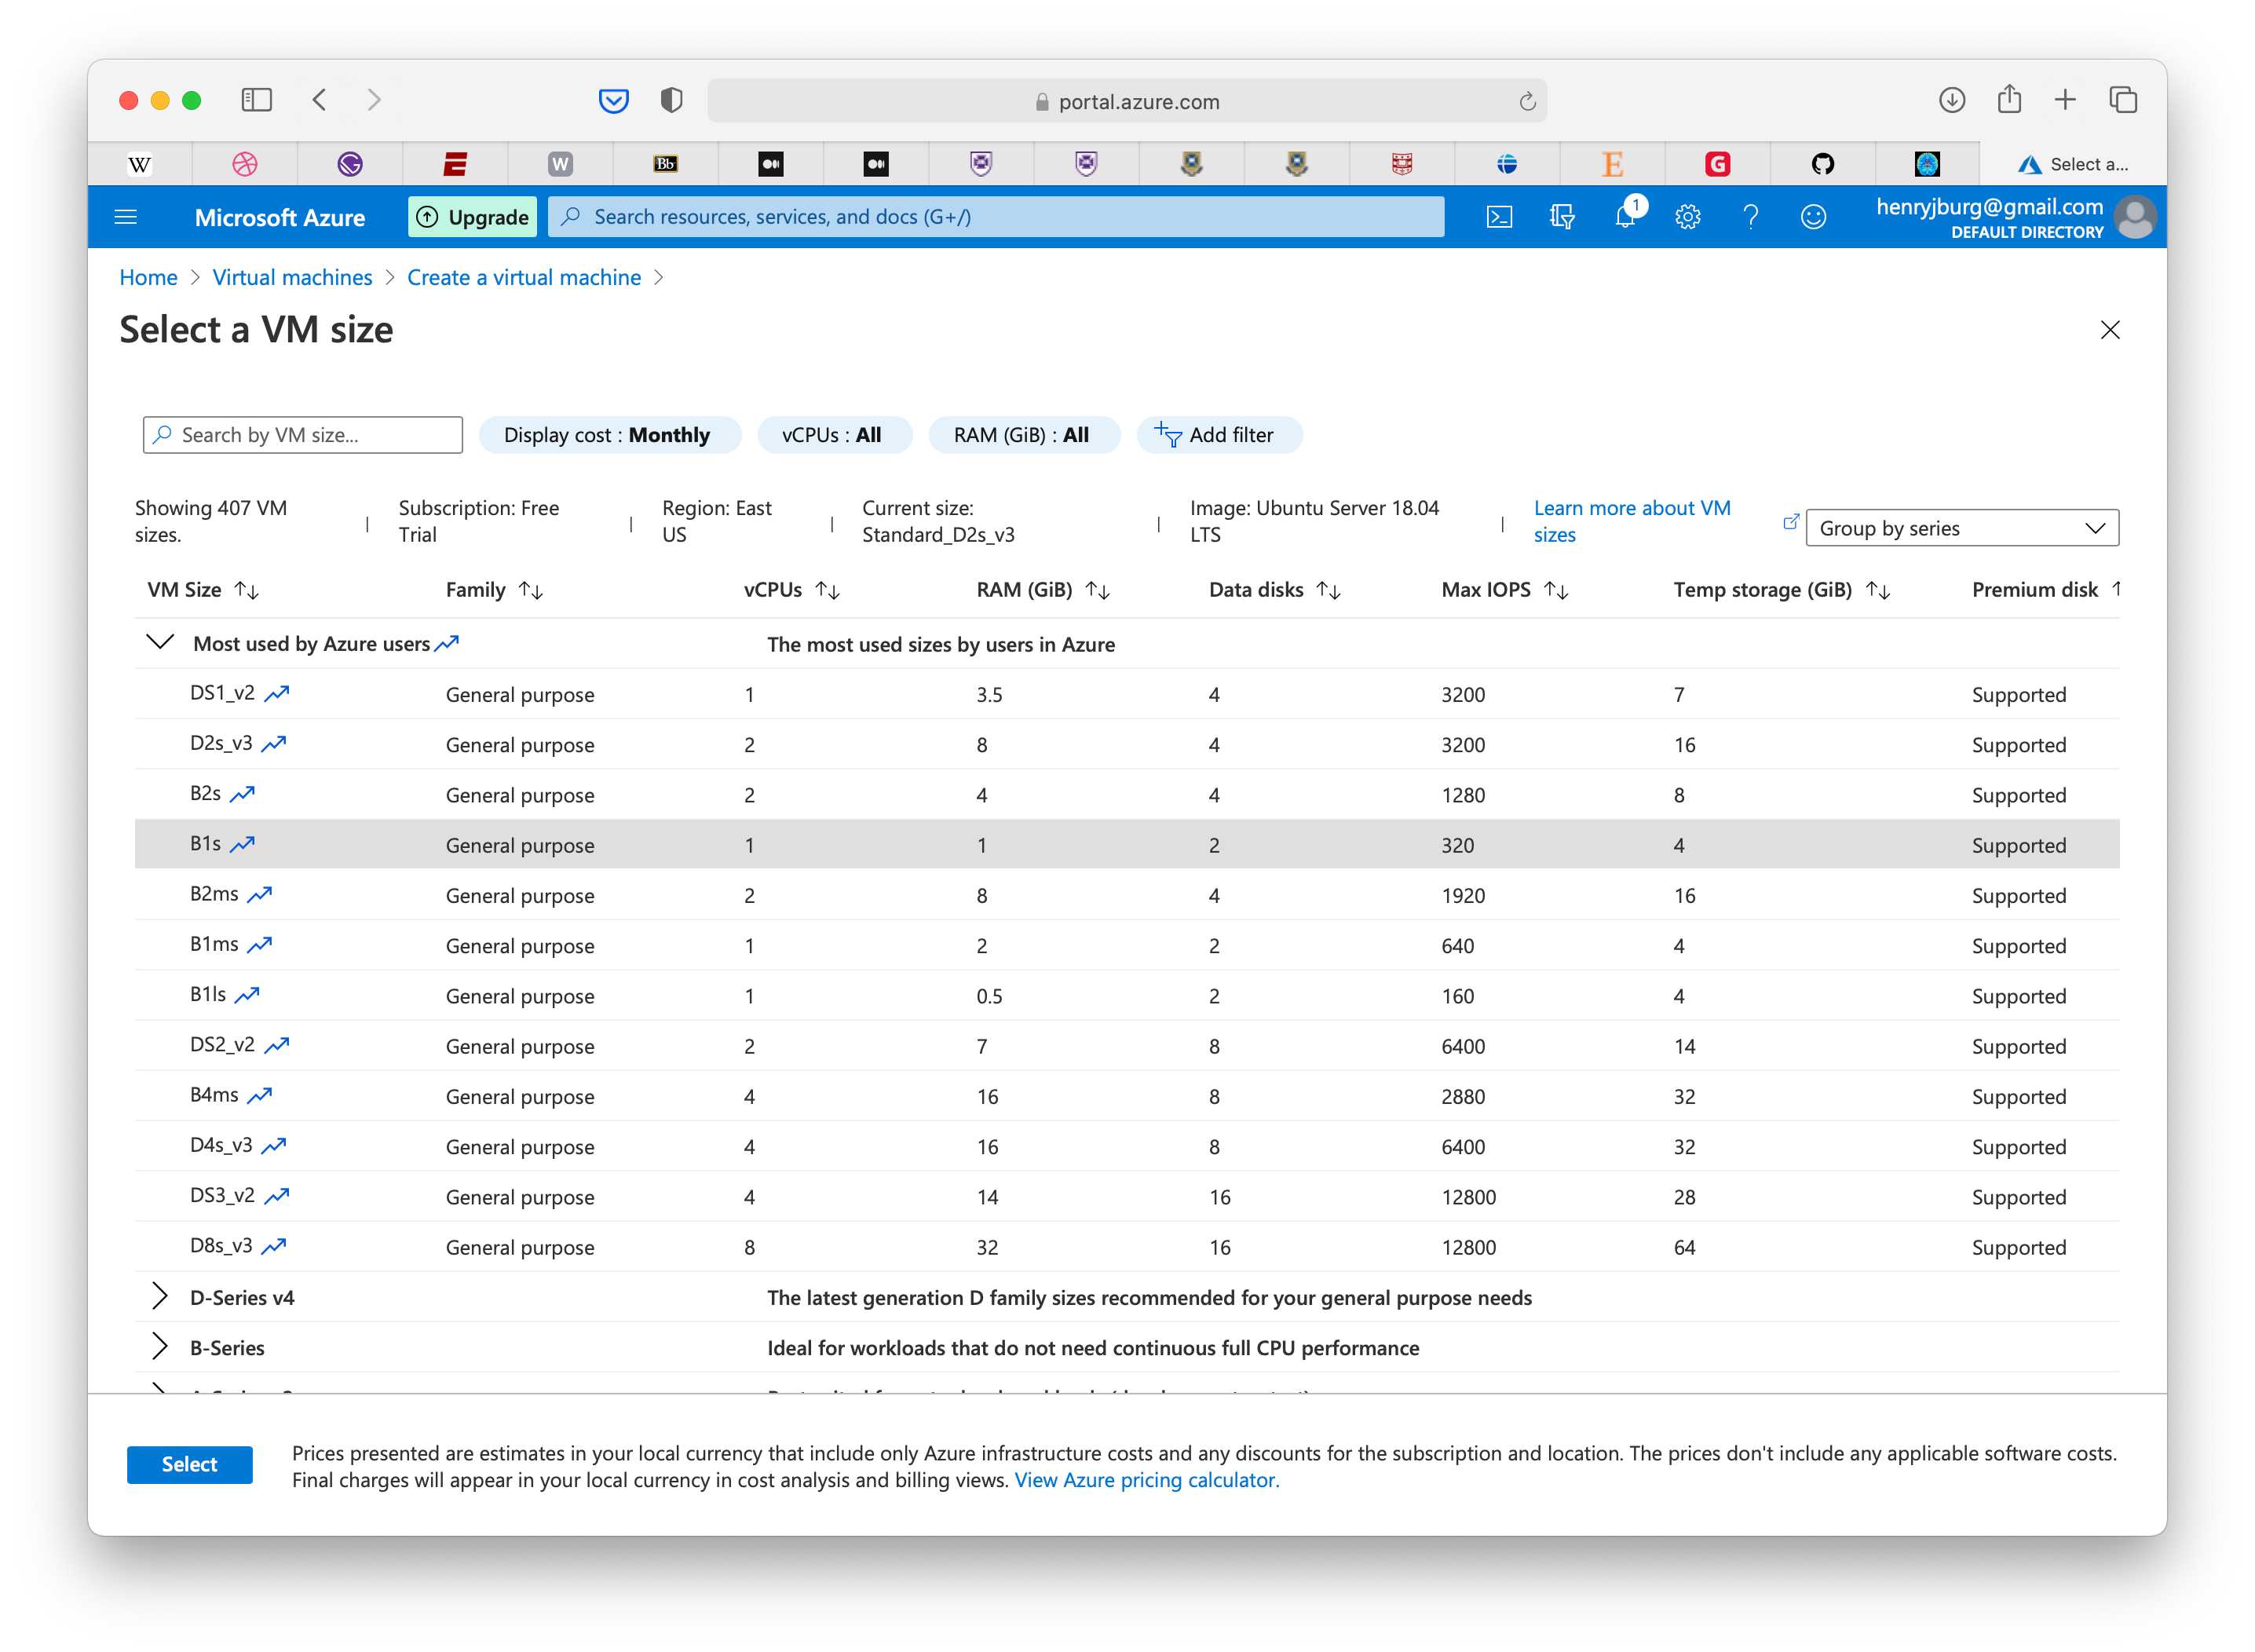Open Azure Cloud Shell icon
2255x1652 pixels.
coord(1498,217)
